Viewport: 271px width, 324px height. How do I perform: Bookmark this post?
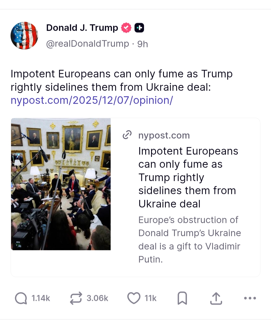point(182,298)
